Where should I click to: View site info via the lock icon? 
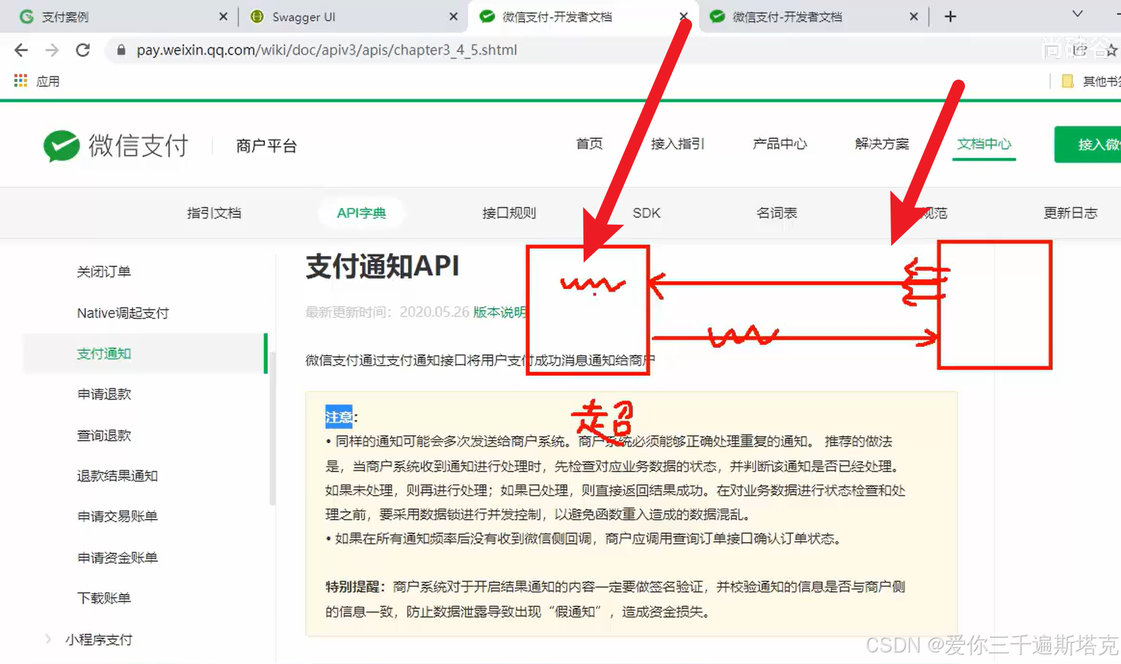point(121,50)
